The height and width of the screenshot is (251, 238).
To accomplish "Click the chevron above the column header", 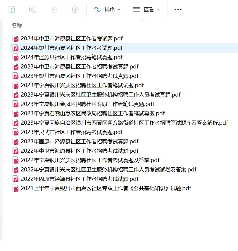I will [144, 20].
